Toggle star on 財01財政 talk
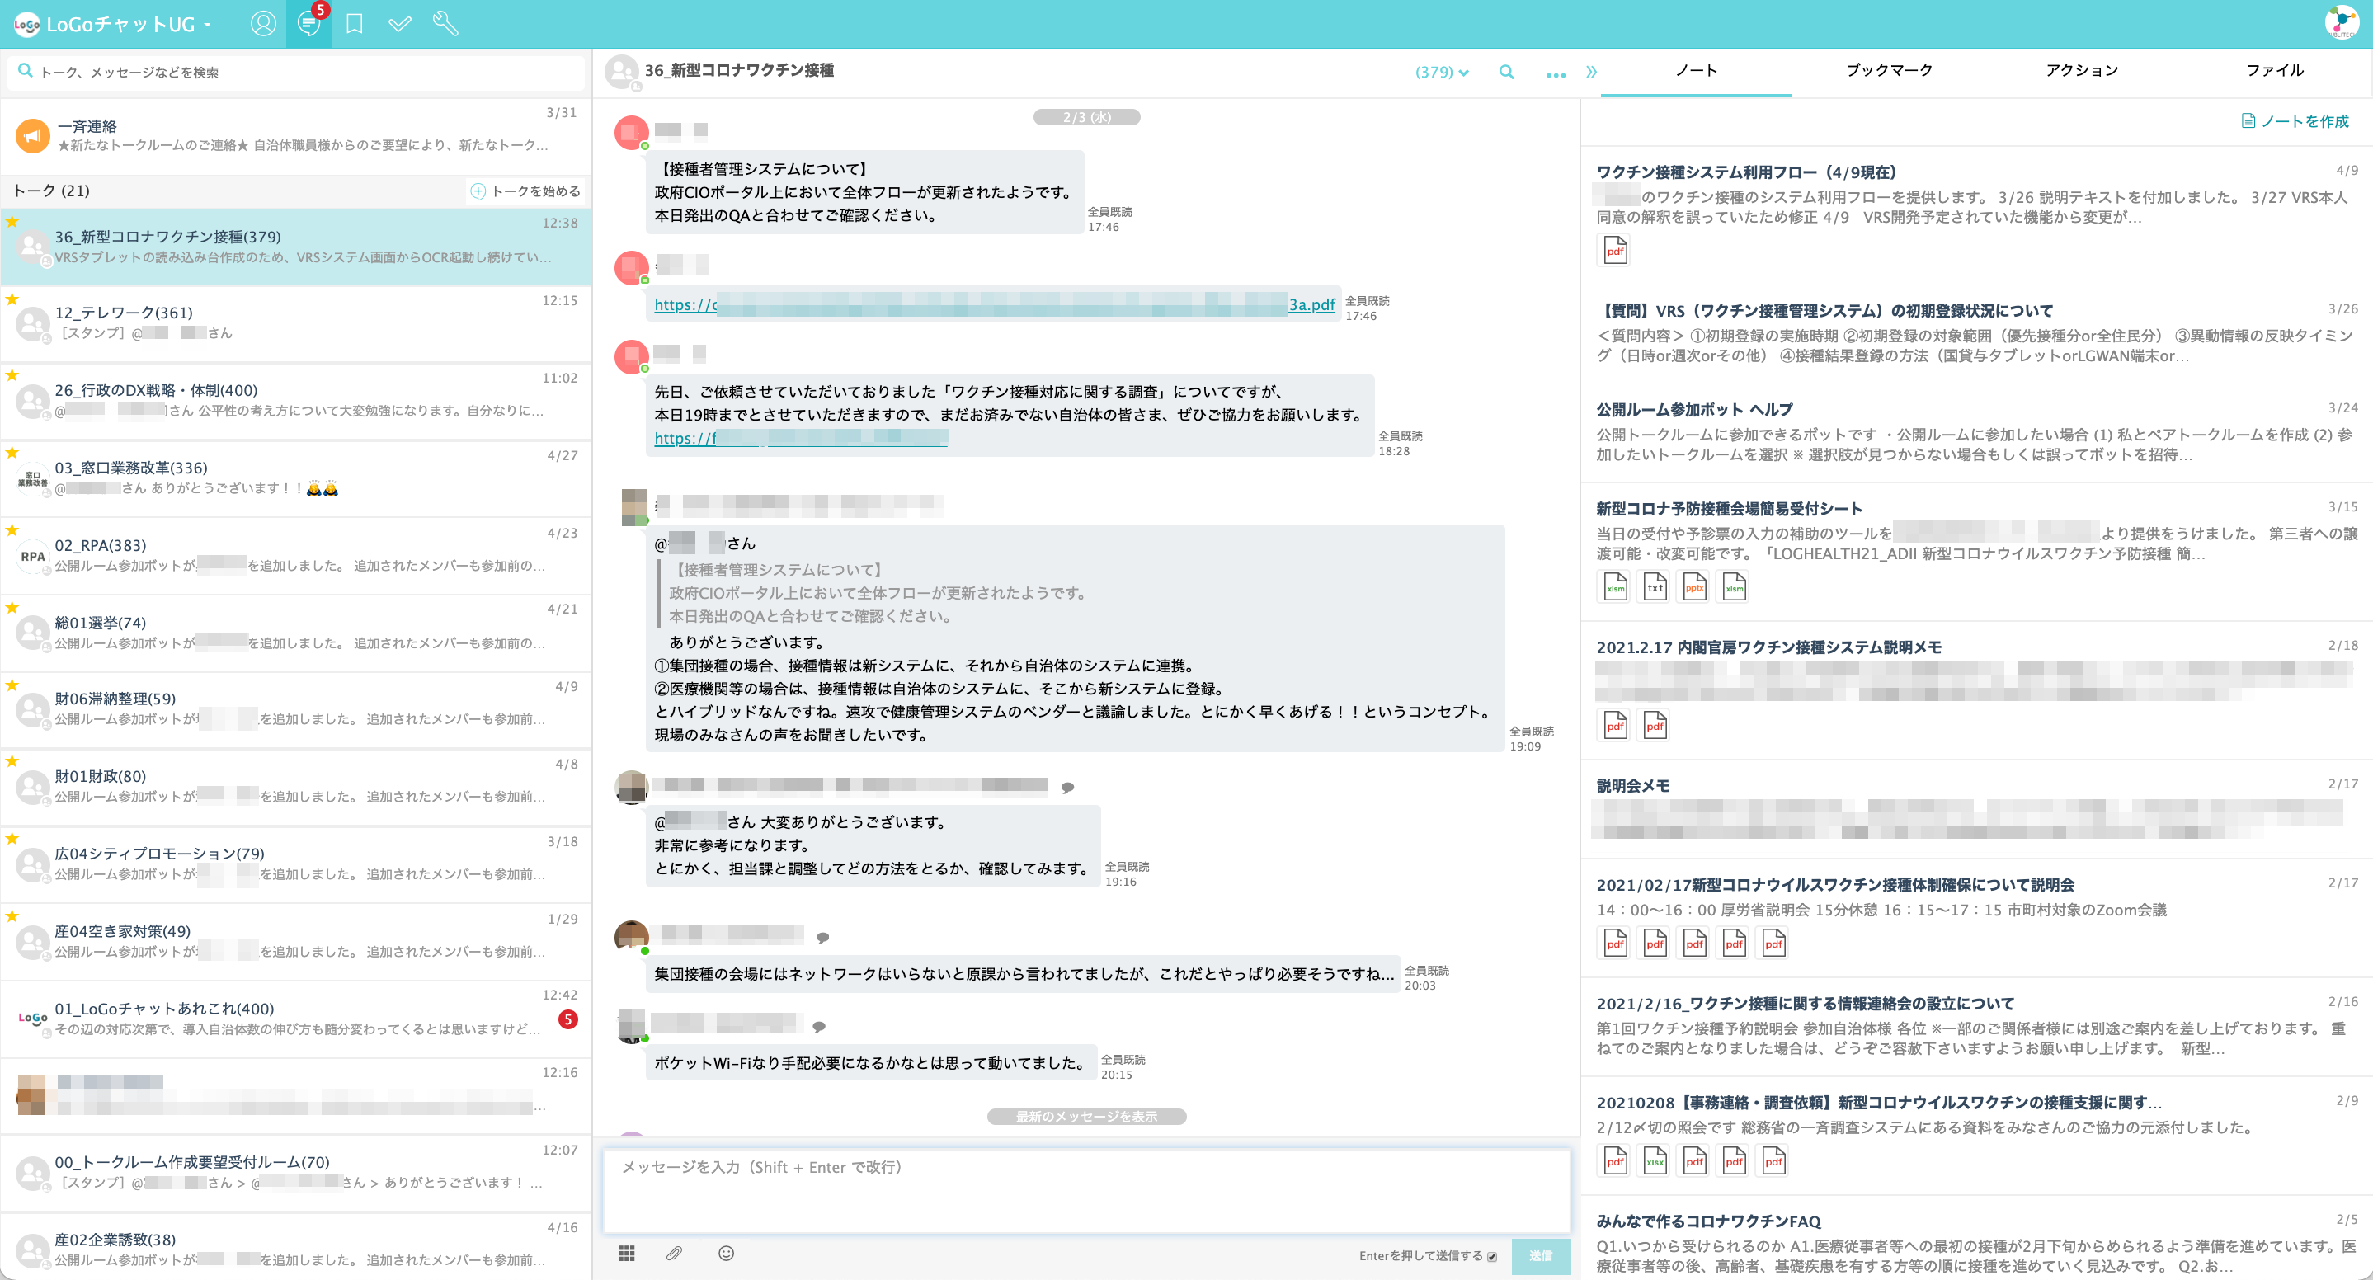The height and width of the screenshot is (1280, 2373). [12, 760]
